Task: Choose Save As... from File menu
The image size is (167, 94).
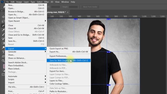Action: coord(26,41)
